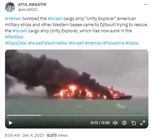Play the burning ship video
151x139 pixels.
(11, 123)
